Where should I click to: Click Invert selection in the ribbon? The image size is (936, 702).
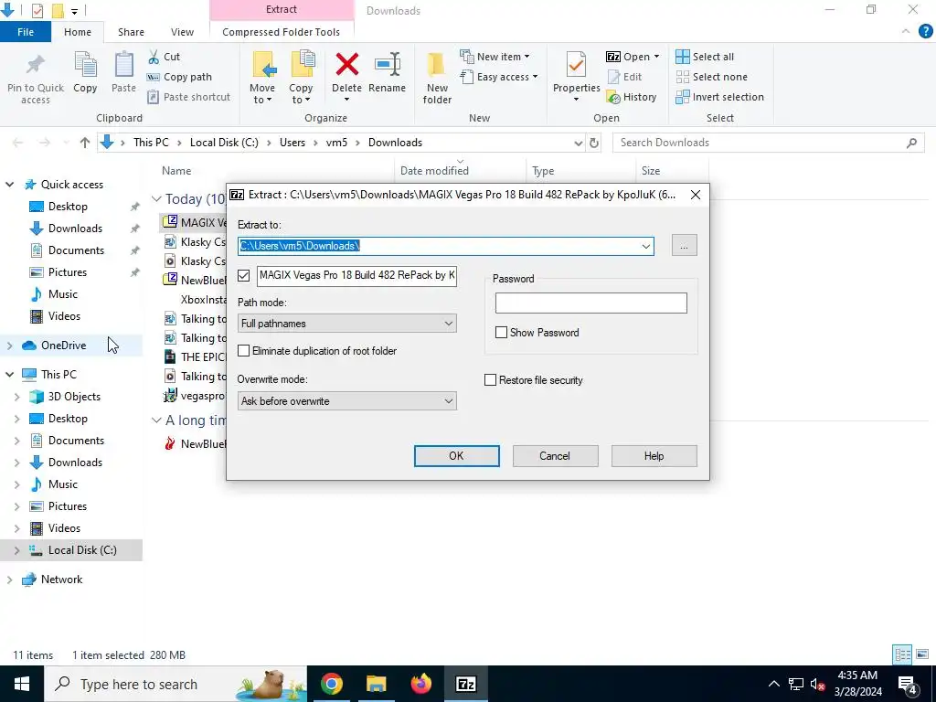tap(720, 97)
